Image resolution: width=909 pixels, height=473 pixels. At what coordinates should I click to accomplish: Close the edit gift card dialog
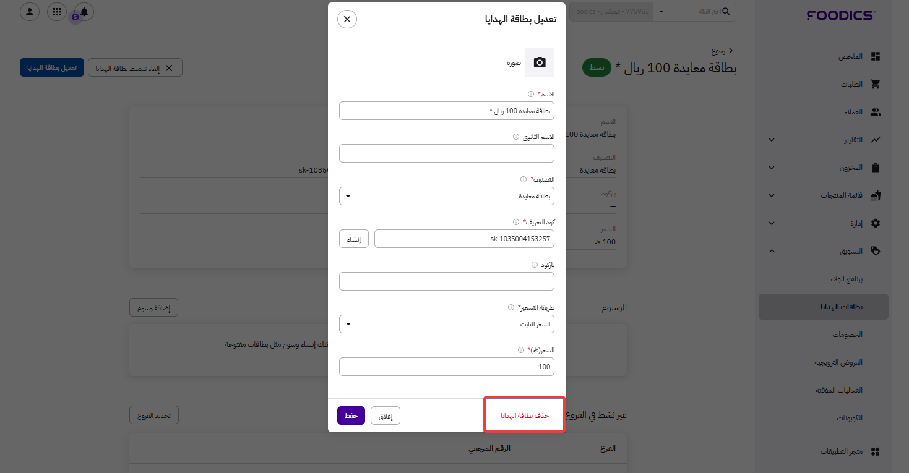click(x=347, y=19)
